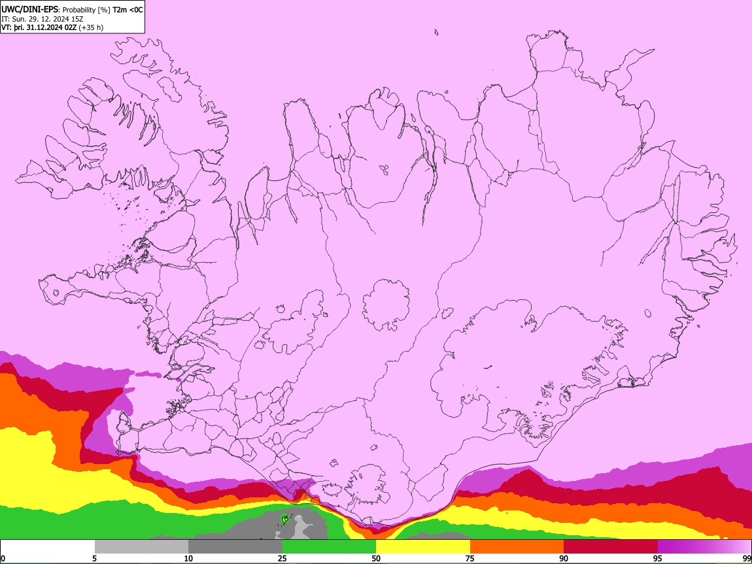Click the dark gray 10–25% legend swatch
752x564 pixels.
(235, 547)
